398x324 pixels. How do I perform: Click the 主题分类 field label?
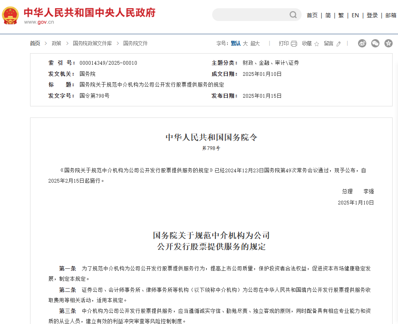(x=225, y=63)
